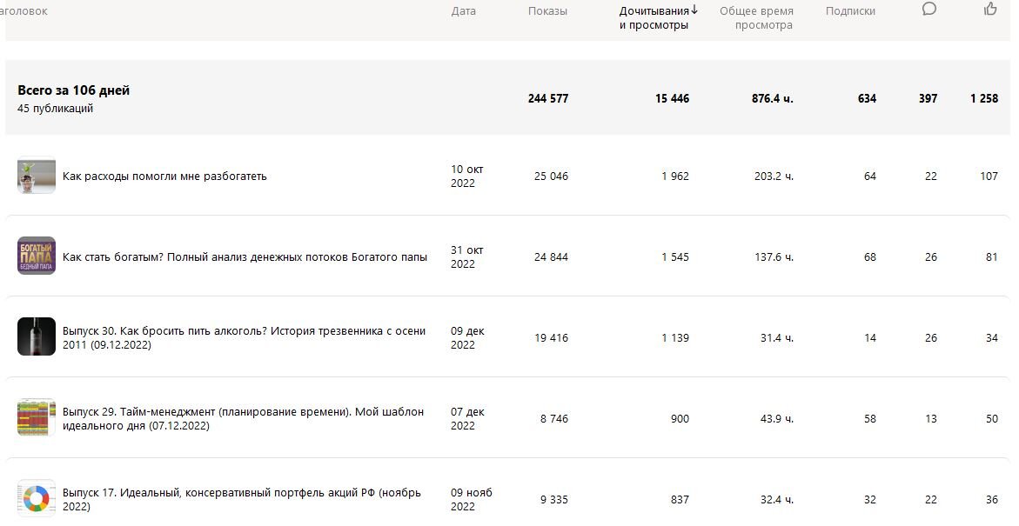Click the 10 окт 2022 date cell
The width and height of the screenshot is (1019, 526).
[x=466, y=176]
